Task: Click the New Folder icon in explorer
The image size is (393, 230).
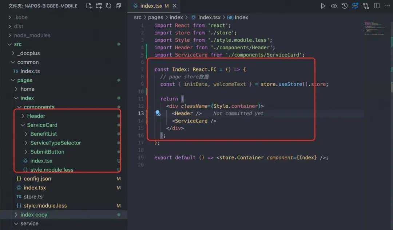Action: click(99, 6)
